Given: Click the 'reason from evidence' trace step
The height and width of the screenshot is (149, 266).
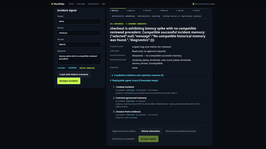Looking at the screenshot, I should (129, 112).
